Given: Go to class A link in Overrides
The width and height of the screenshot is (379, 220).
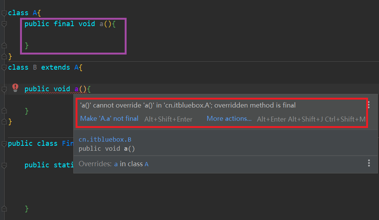Looking at the screenshot, I should click(x=147, y=164).
